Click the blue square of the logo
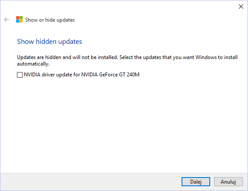The height and width of the screenshot is (191, 248). point(17,21)
